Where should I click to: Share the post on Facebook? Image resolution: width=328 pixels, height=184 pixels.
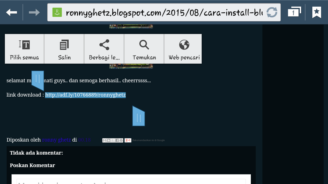[x=117, y=140]
